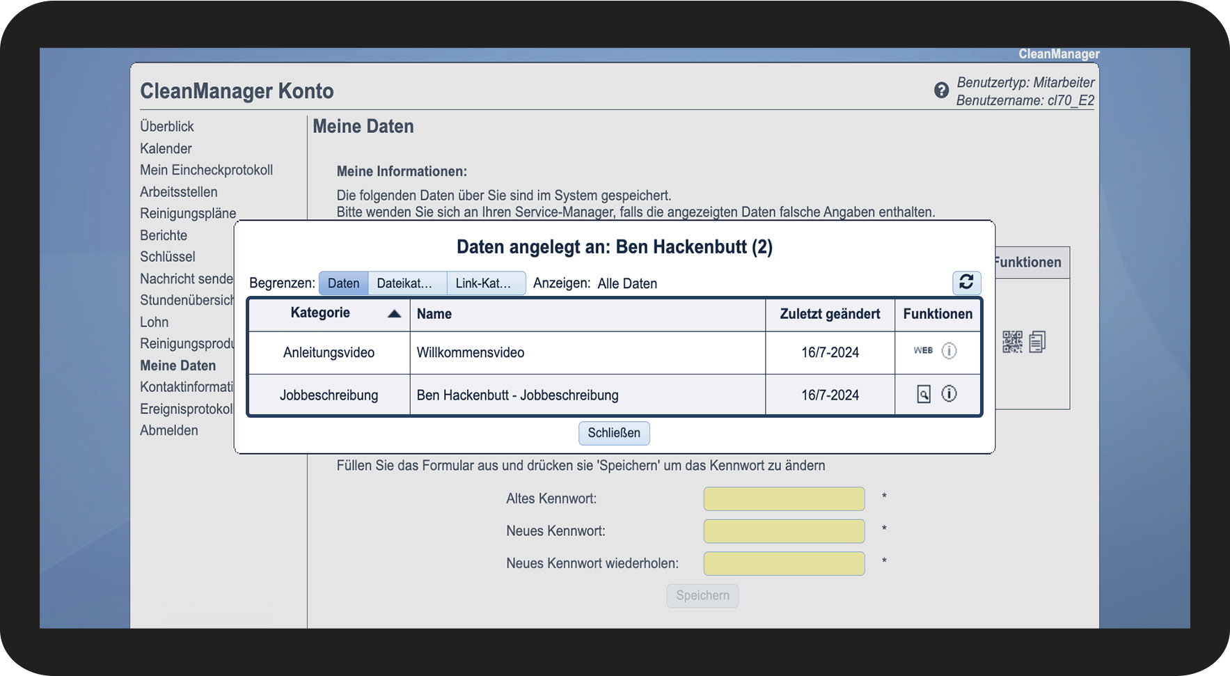Click the QR code icon
Screen dimensions: 1230x676
[x=1012, y=342]
